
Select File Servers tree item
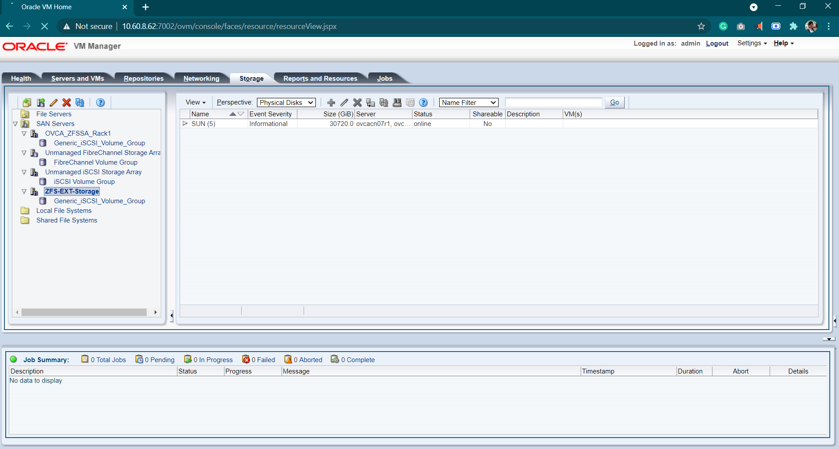(x=54, y=114)
